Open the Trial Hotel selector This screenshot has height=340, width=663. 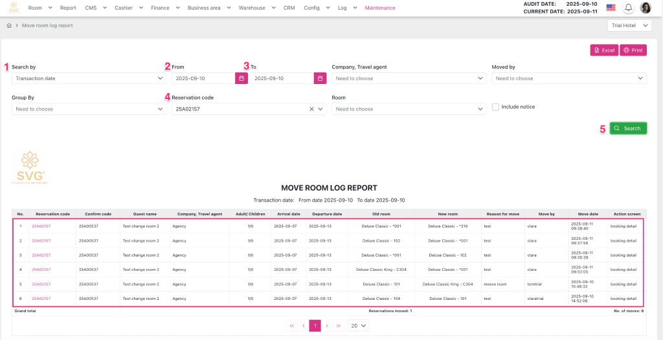(628, 26)
